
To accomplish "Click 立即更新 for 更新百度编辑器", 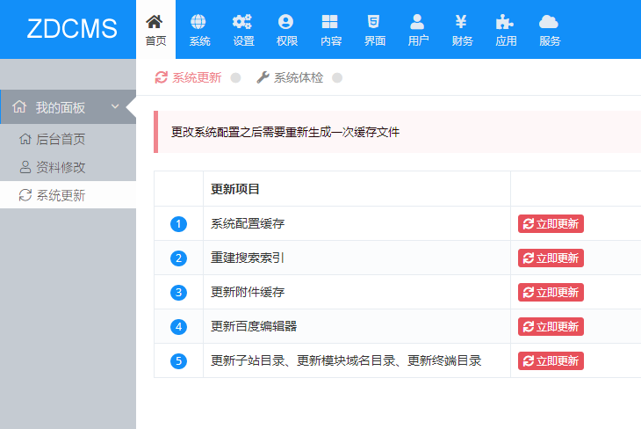I will [551, 326].
